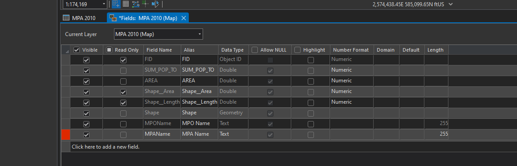Toggle the Visible header checkbox
Viewport: 517px width, 166px height.
(x=77, y=50)
